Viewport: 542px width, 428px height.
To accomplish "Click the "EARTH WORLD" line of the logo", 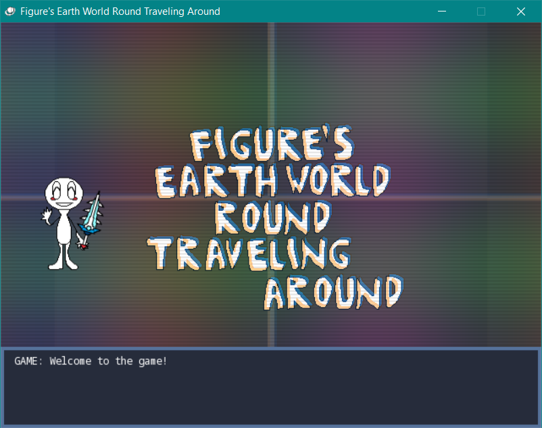I will [x=272, y=181].
